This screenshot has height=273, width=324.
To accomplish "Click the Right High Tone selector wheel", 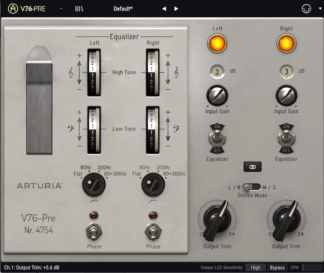I will click(x=153, y=73).
